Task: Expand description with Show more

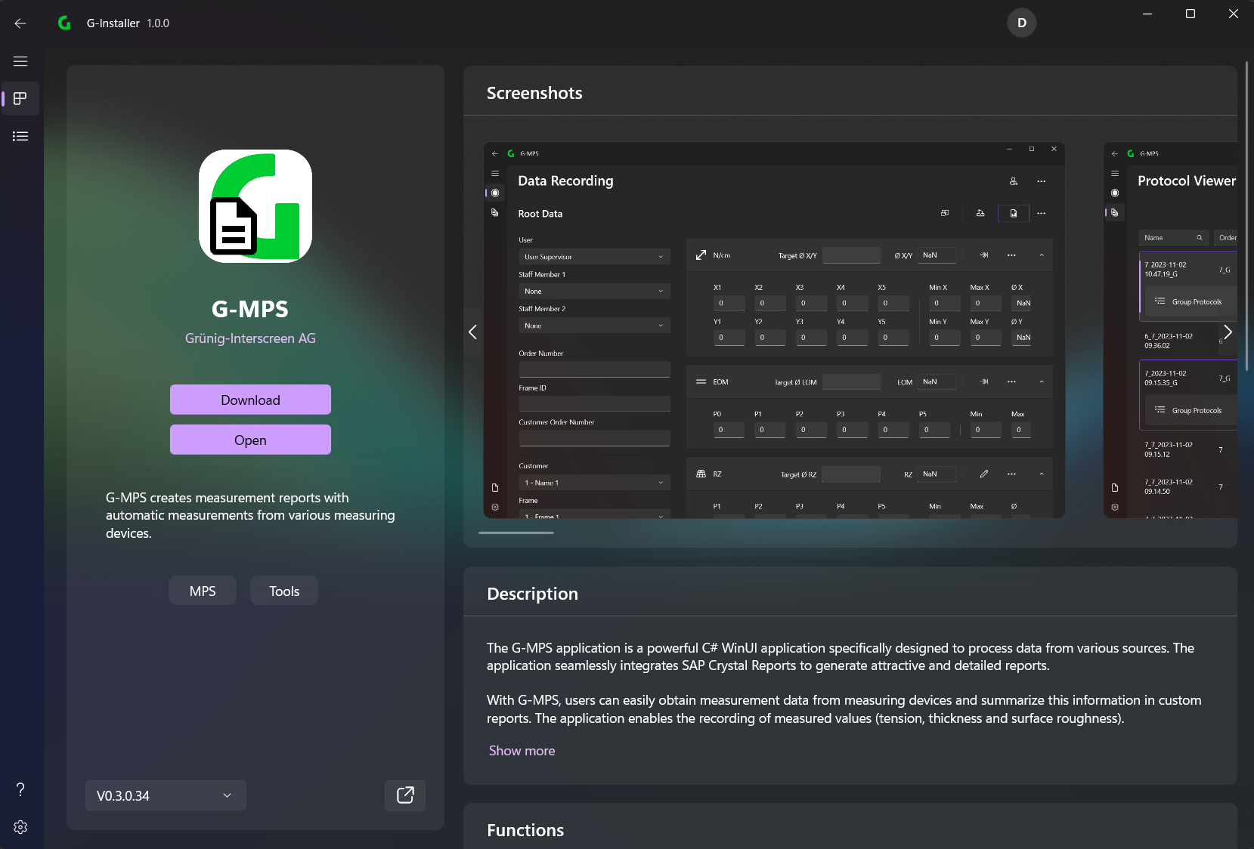Action: 522,751
